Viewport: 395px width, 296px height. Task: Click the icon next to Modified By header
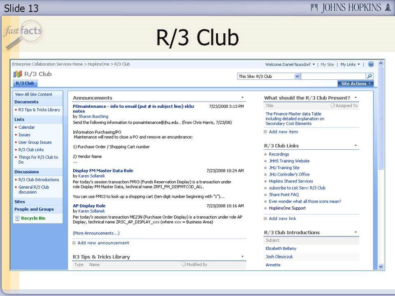pos(184,264)
